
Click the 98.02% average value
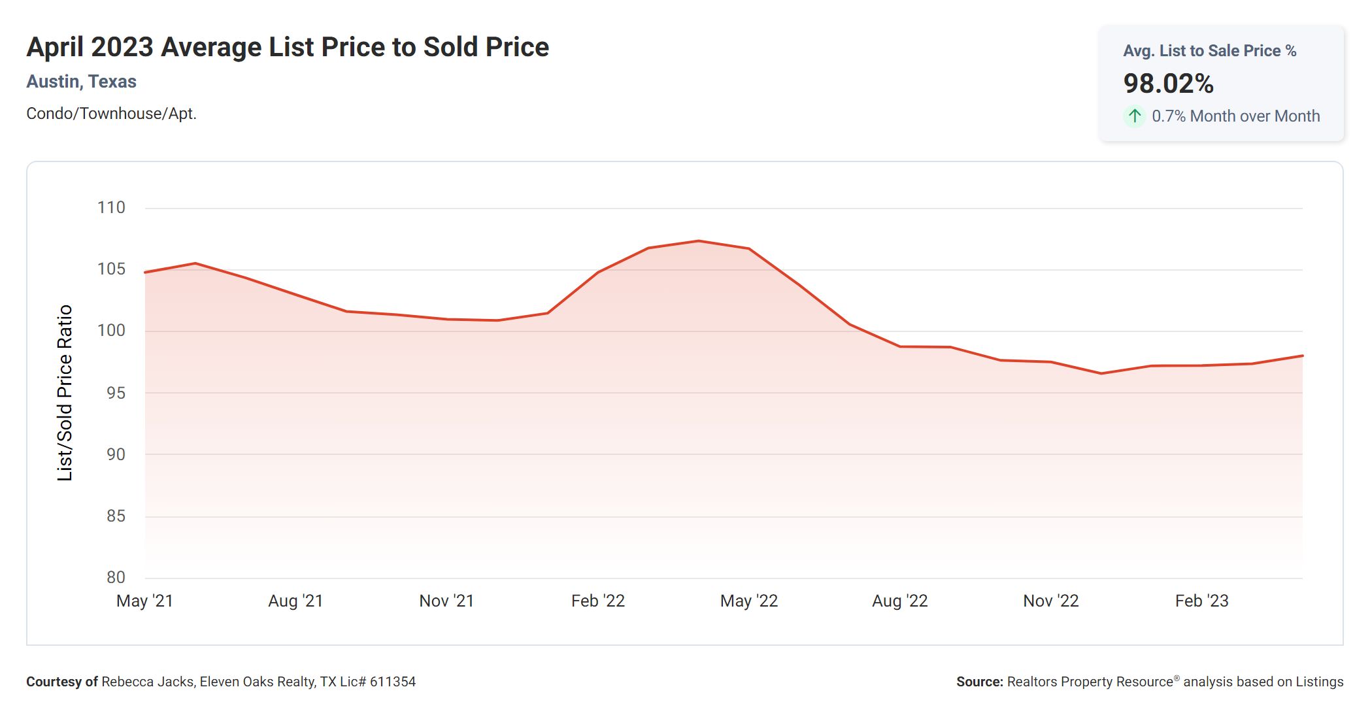[1168, 84]
